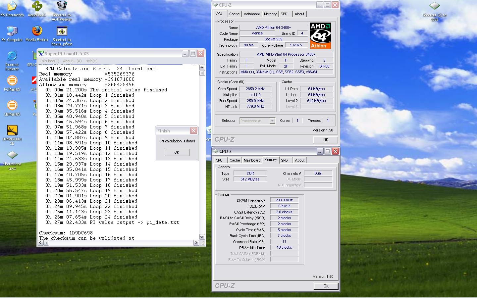The image size is (477, 298).
Task: Open 3DMark2001 SE desktop icon
Action: coord(12,135)
